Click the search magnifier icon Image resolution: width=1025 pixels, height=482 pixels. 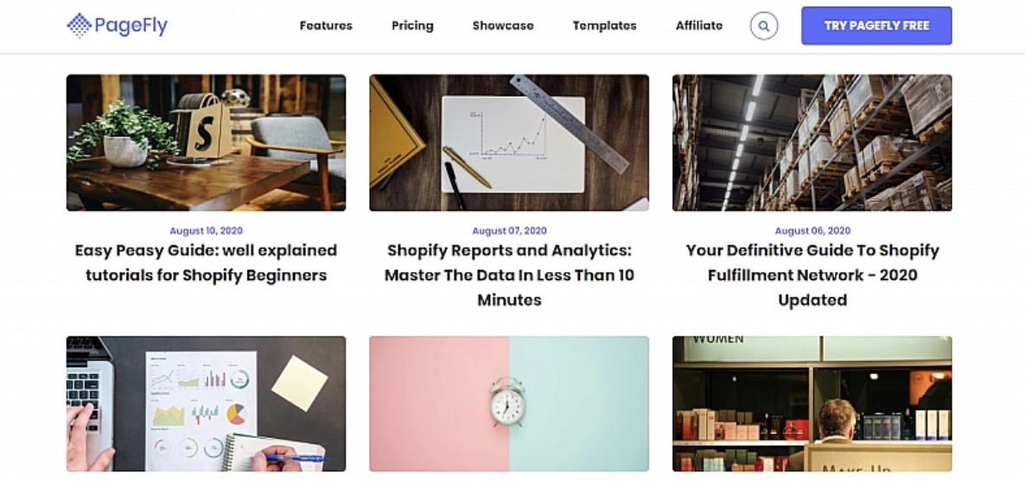tap(763, 26)
